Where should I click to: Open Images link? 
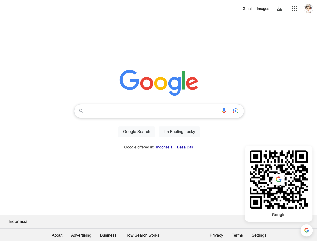[x=263, y=9]
